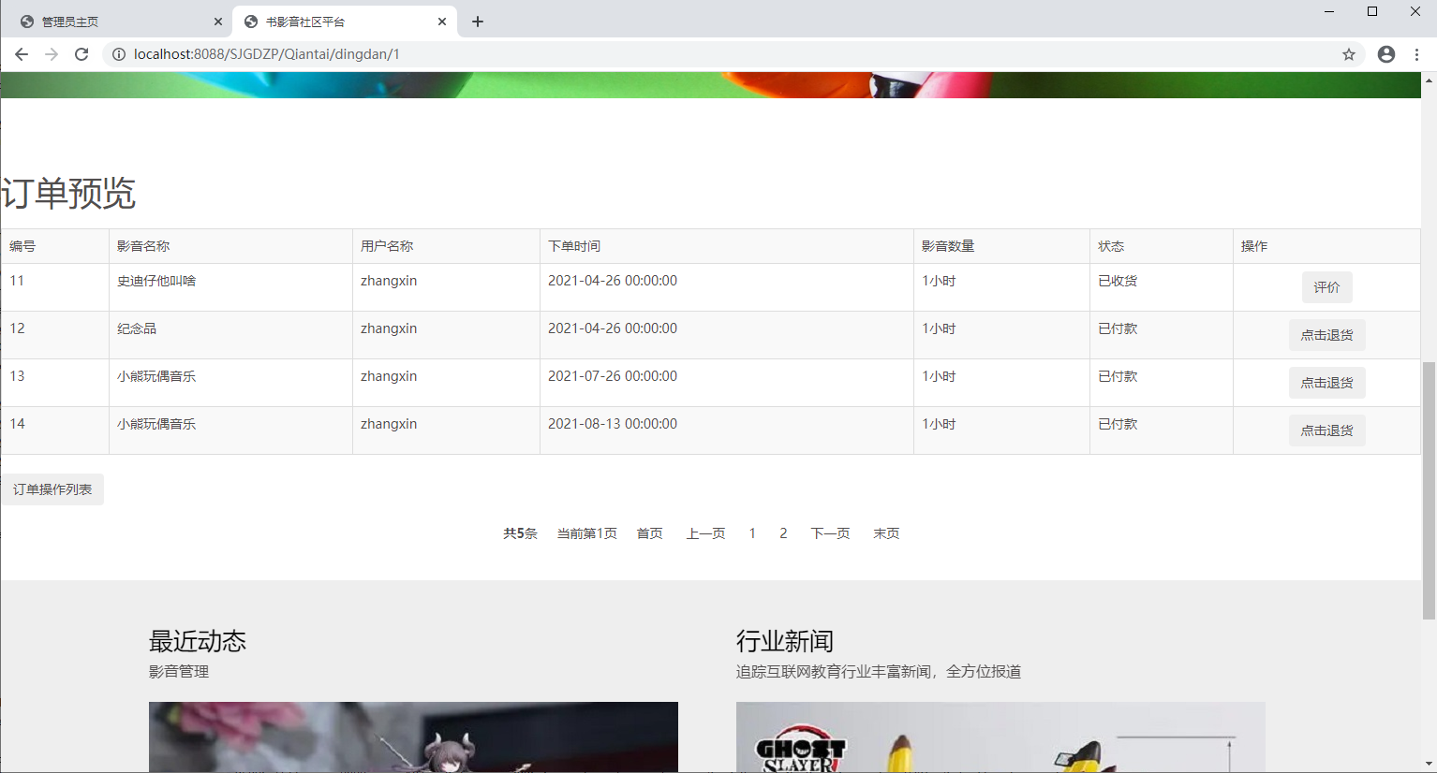Click the browser back arrow
This screenshot has width=1437, height=773.
pos(22,54)
